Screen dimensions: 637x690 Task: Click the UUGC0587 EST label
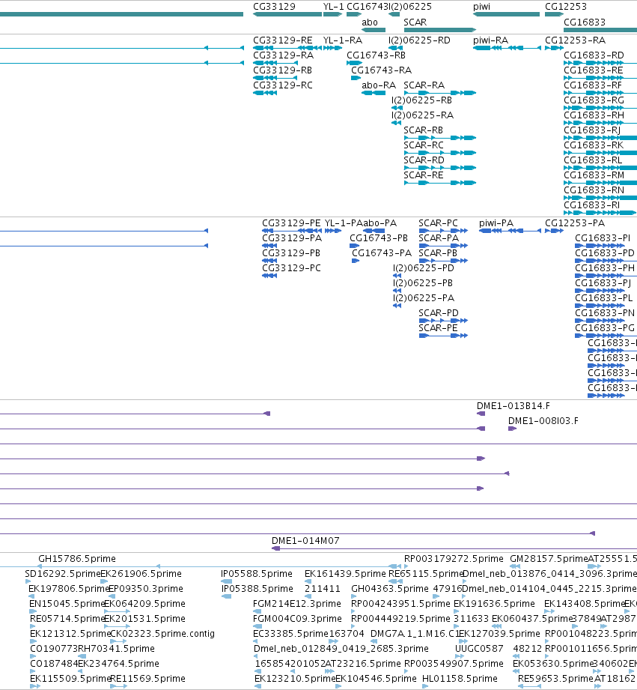click(x=479, y=648)
